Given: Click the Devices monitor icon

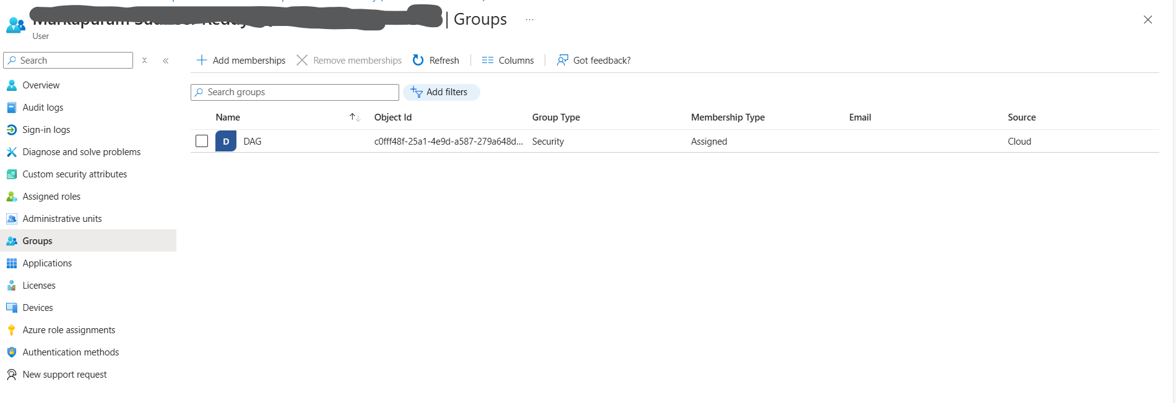Looking at the screenshot, I should (12, 308).
